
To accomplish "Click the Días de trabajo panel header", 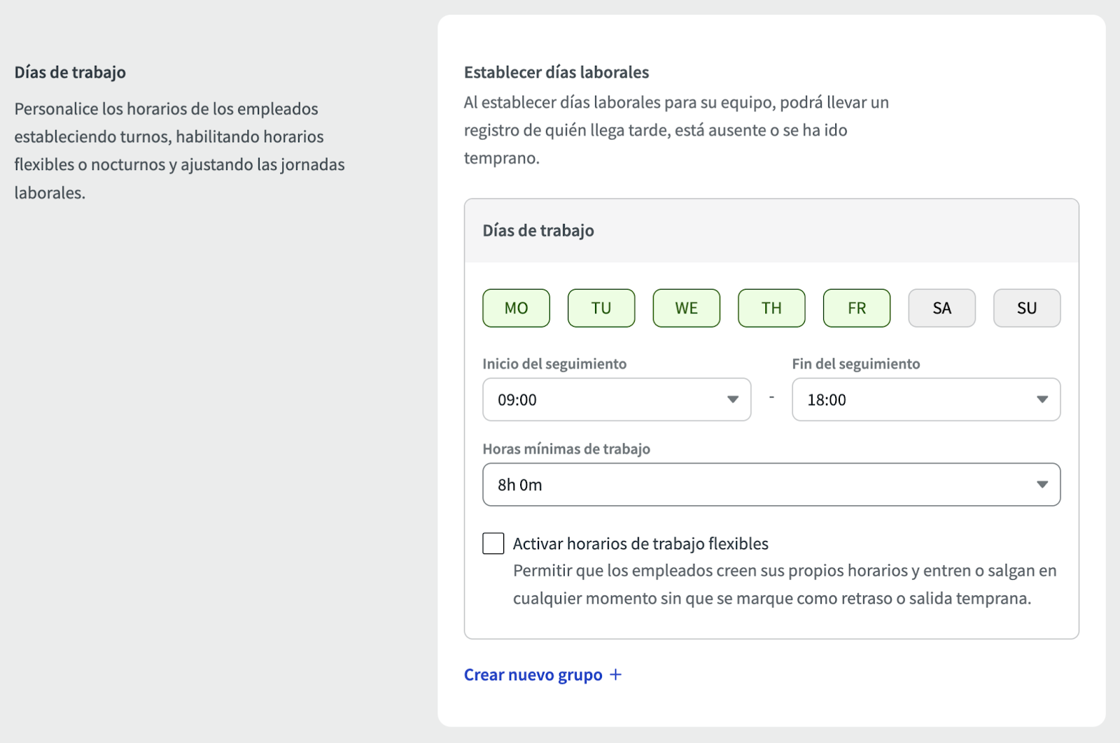I will [538, 231].
